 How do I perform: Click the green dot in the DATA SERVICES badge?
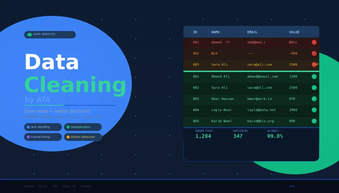tap(29, 35)
